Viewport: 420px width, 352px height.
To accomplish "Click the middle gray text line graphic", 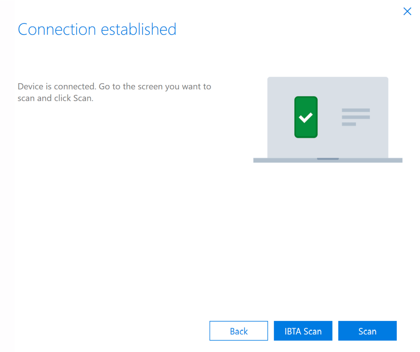I will (356, 117).
